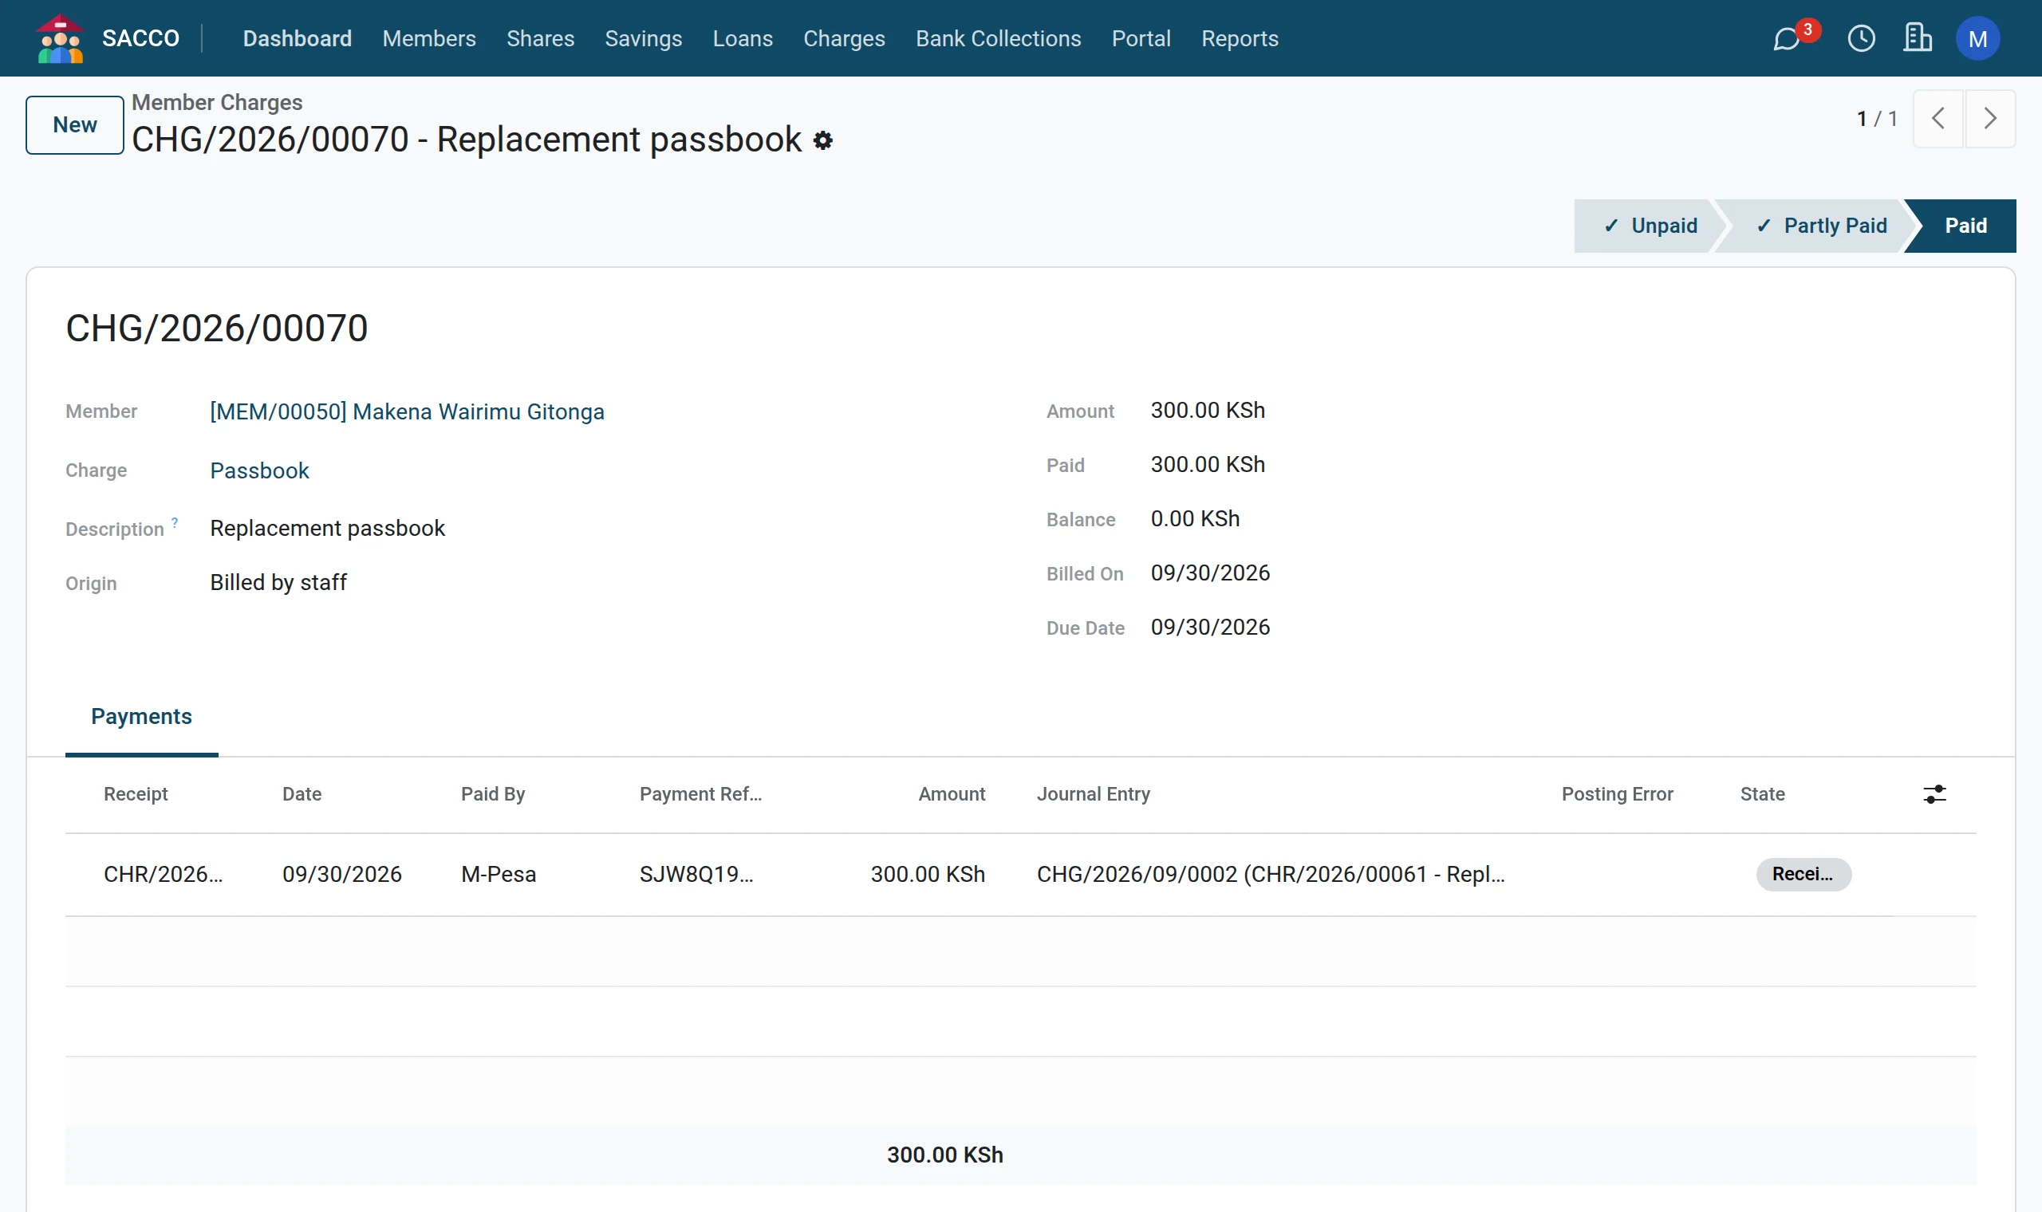Viewport: 2042px width, 1212px height.
Task: Select the Unpaid status stage
Action: pos(1650,226)
